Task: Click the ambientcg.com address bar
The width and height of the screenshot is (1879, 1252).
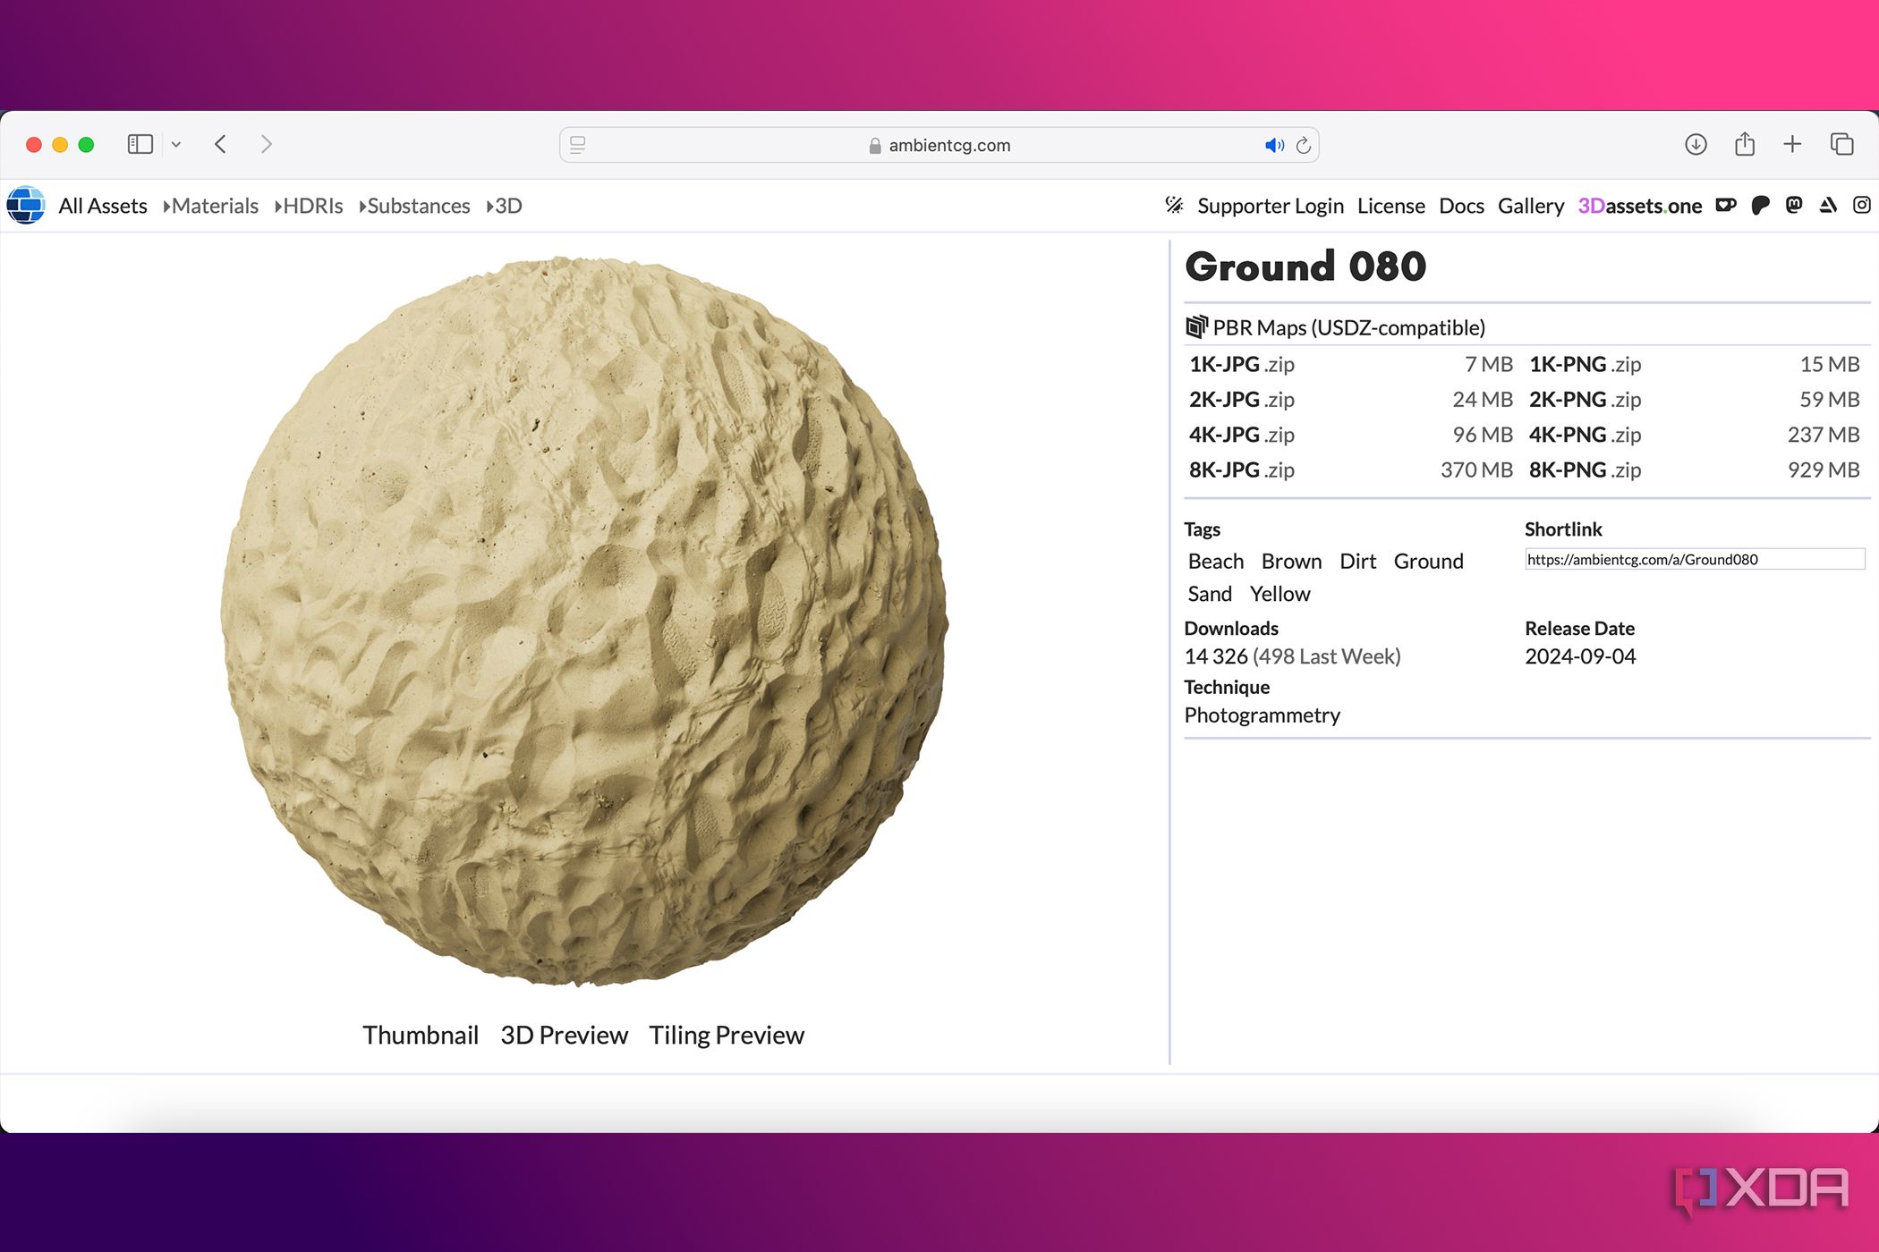Action: (939, 145)
